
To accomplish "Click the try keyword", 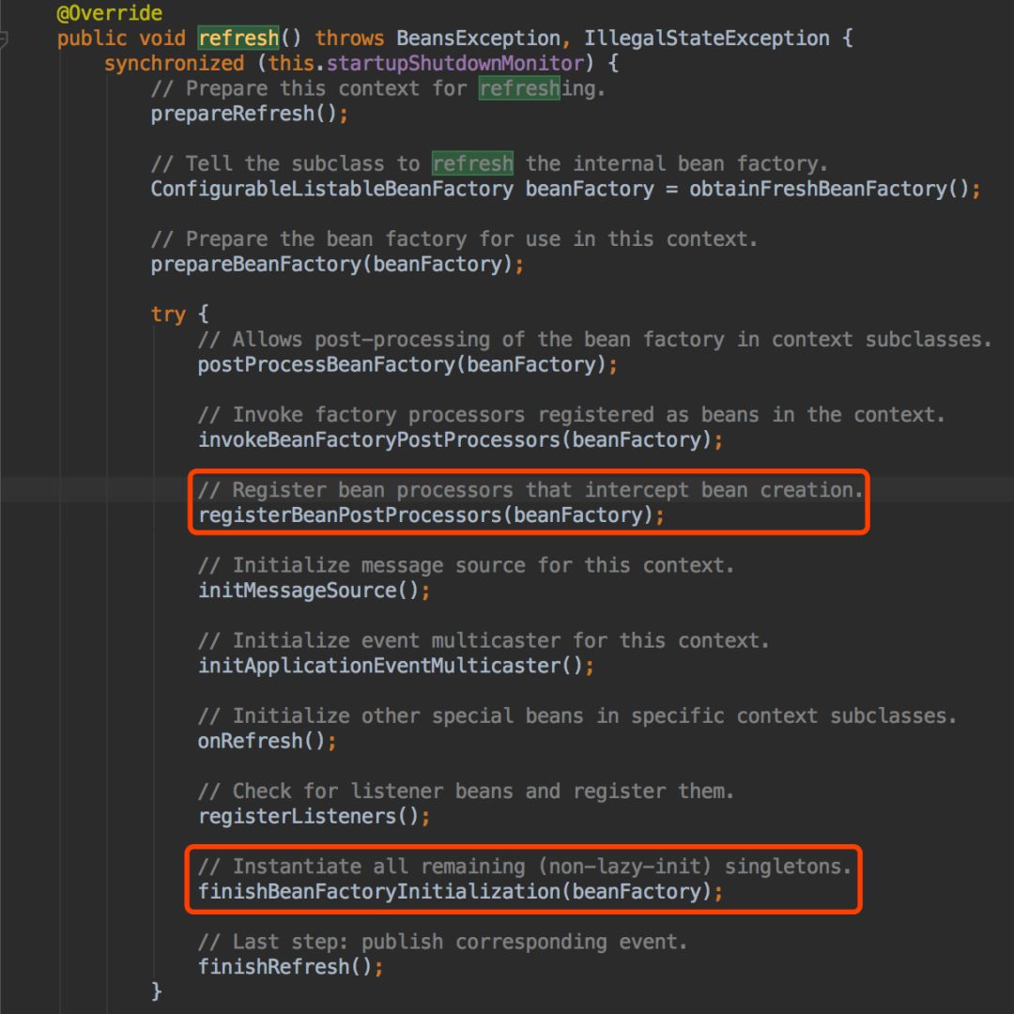I will tap(168, 315).
